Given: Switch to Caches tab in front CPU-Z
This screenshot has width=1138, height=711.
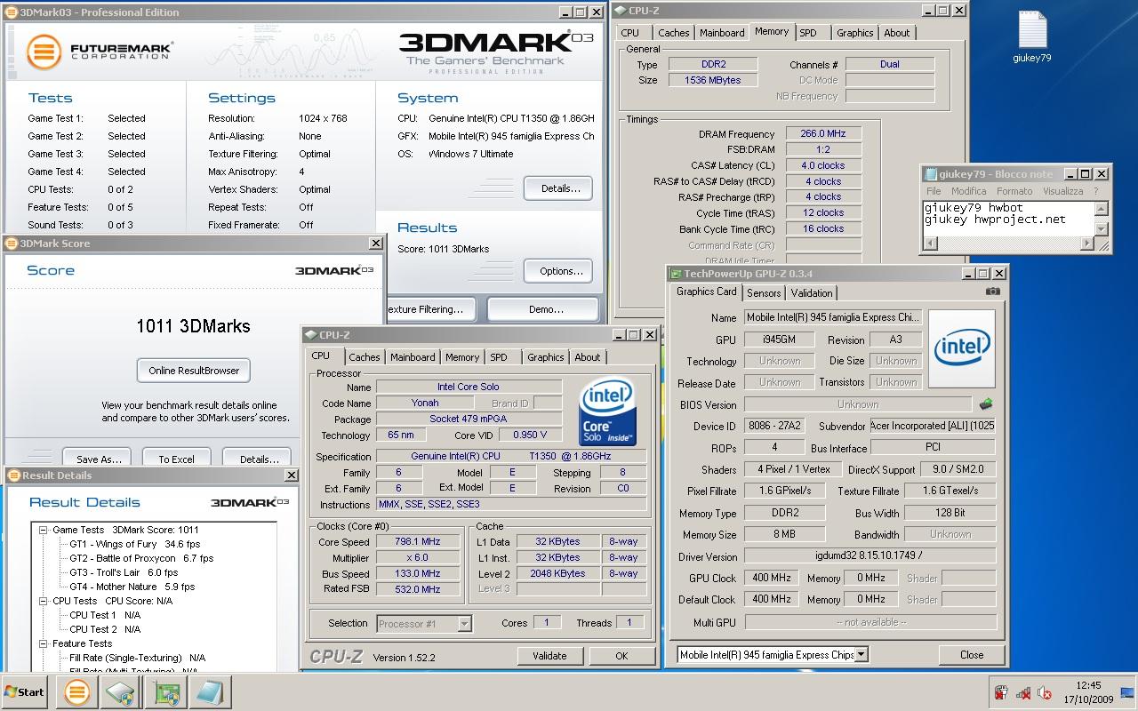Looking at the screenshot, I should tap(364, 357).
